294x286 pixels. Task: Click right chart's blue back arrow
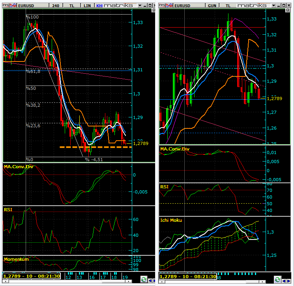[285, 280]
